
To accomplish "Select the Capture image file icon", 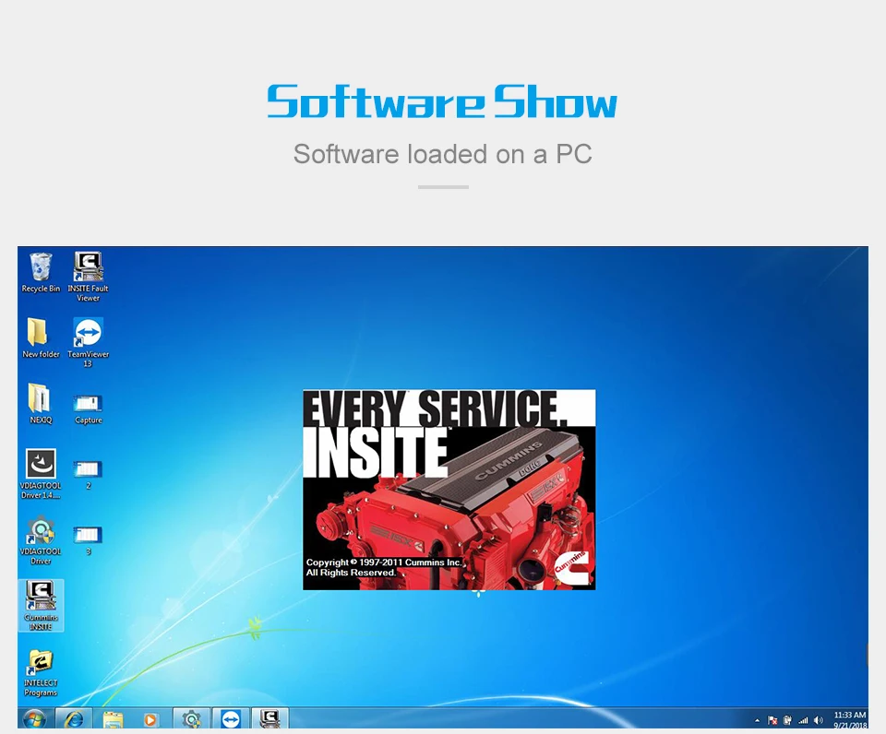I will coord(89,410).
